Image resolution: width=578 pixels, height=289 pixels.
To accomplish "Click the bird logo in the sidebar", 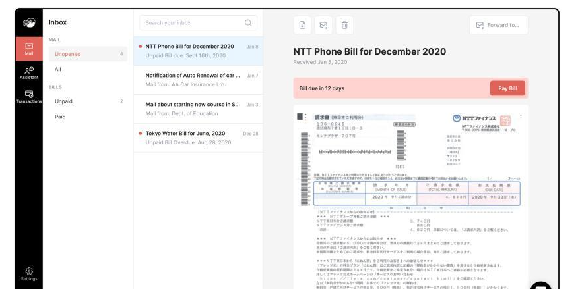I will 29,23.
